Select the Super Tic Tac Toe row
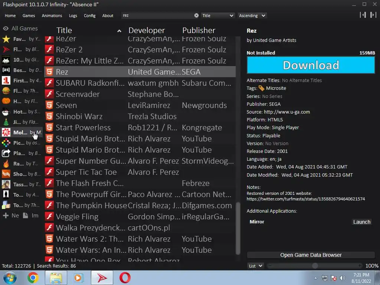Image resolution: width=380 pixels, height=285 pixels. tap(140, 172)
